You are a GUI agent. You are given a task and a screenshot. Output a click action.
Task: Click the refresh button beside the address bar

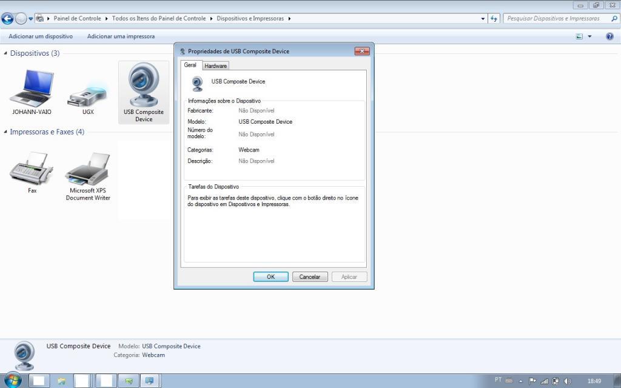[494, 19]
